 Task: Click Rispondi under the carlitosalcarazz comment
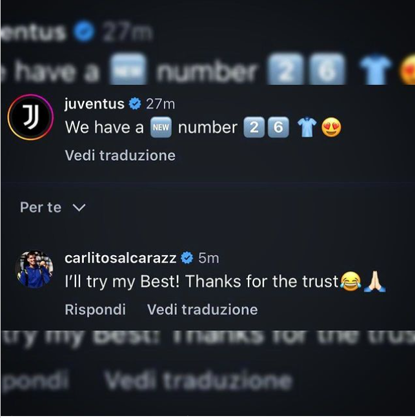(x=96, y=309)
